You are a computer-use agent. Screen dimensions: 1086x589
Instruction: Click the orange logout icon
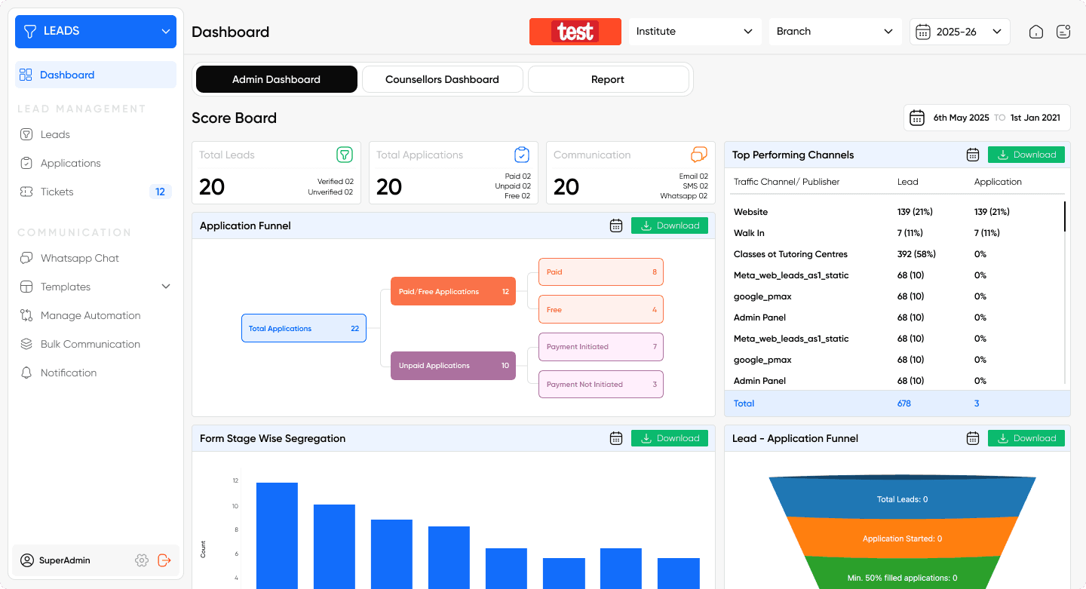(164, 560)
